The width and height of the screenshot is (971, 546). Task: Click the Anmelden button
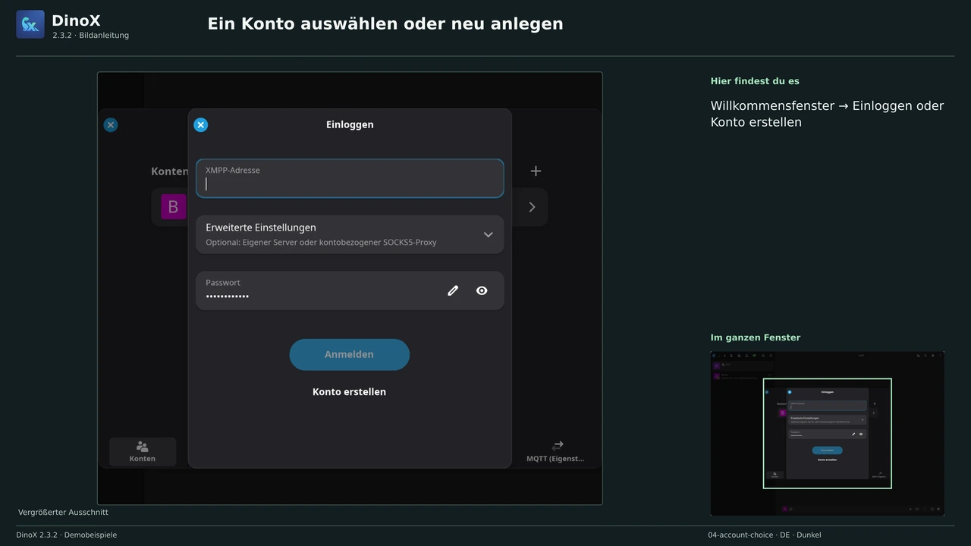coord(350,354)
